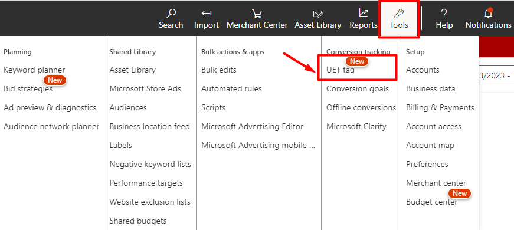Viewport: 514px width, 230px height.
Task: Open Merchant Center cart icon
Action: (x=257, y=14)
